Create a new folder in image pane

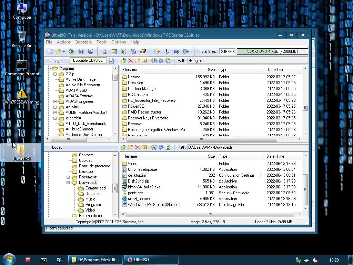pyautogui.click(x=138, y=61)
